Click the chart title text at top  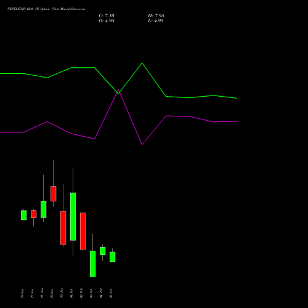46,9
